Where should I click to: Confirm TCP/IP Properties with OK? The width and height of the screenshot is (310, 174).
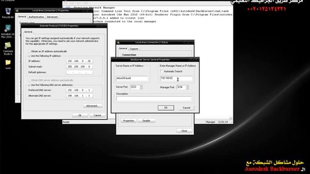click(80, 115)
